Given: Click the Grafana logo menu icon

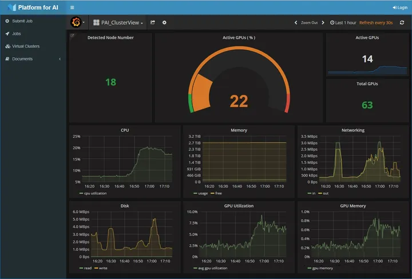Looking at the screenshot, I should (75, 22).
